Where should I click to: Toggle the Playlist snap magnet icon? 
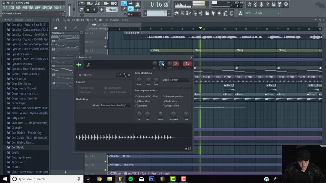click(x=58, y=20)
